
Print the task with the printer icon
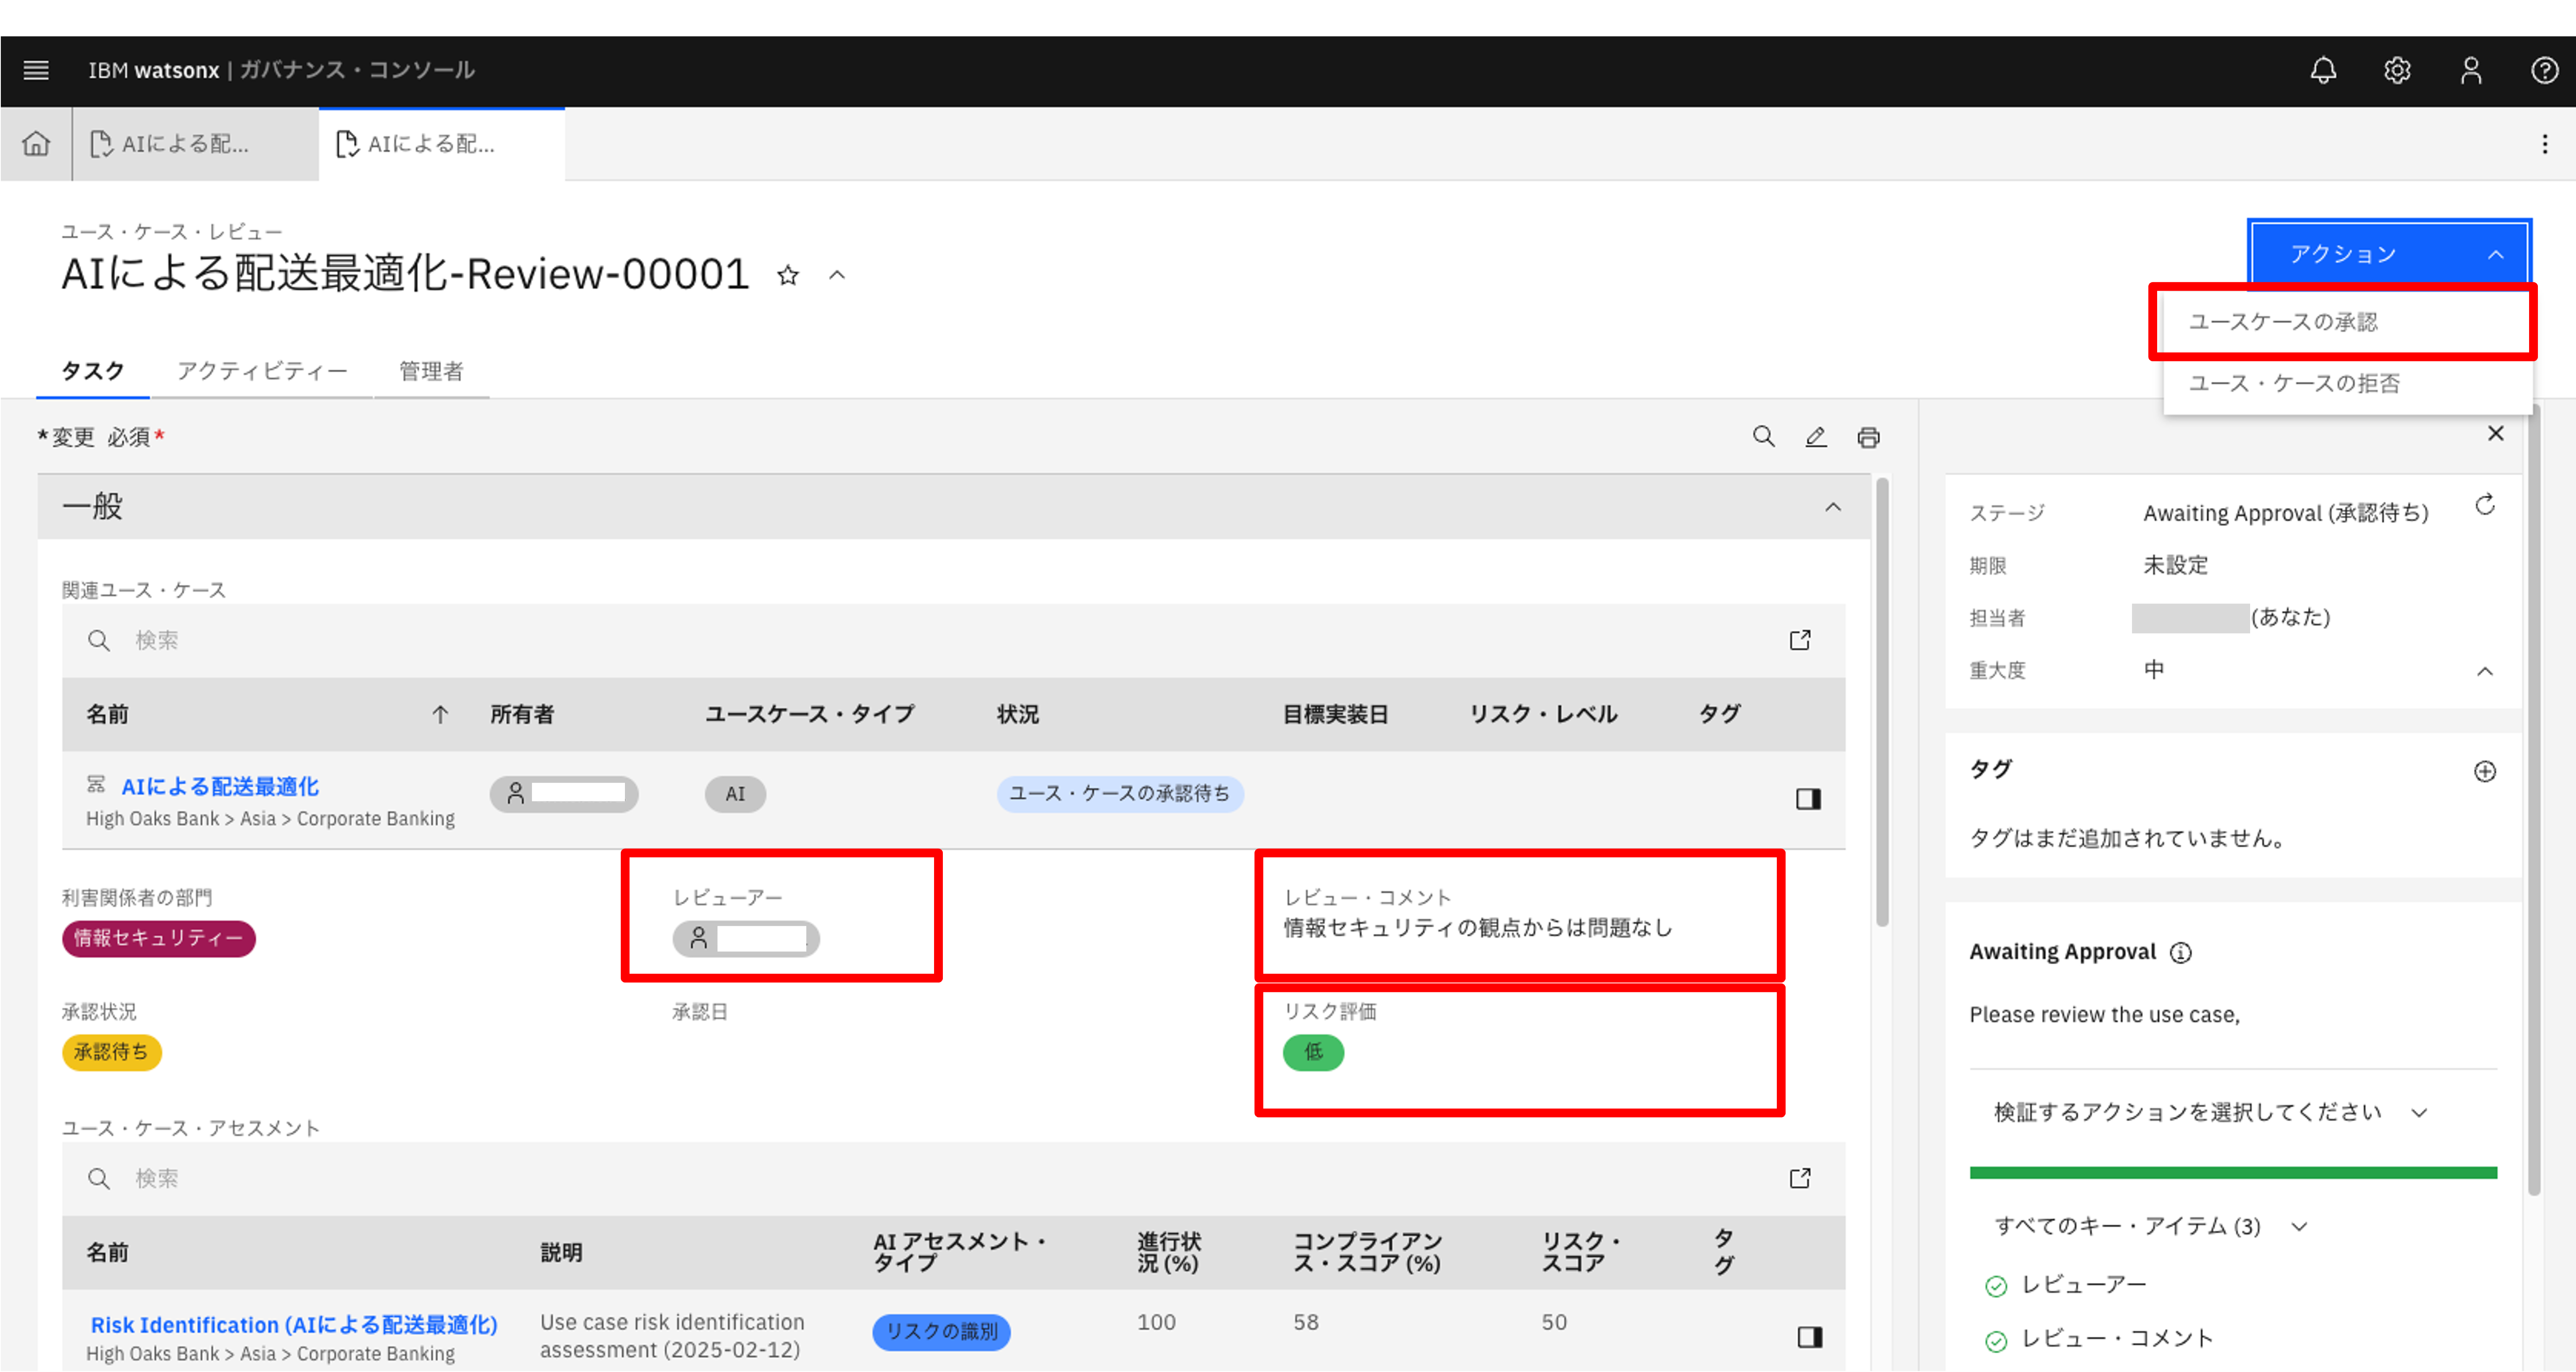tap(1868, 437)
